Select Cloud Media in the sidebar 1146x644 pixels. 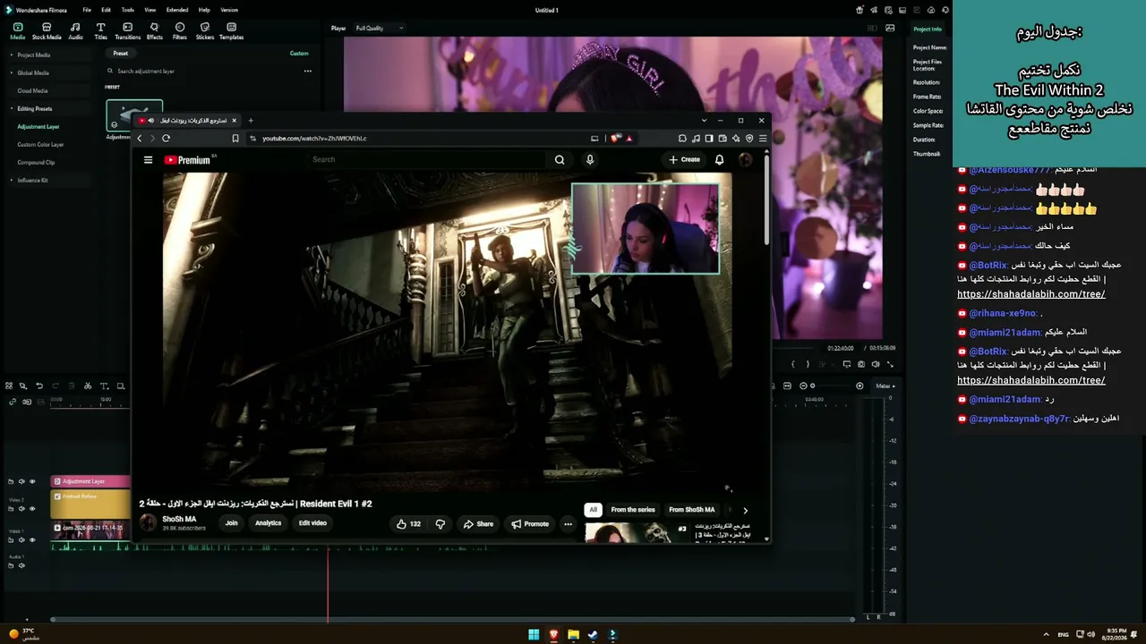(32, 90)
